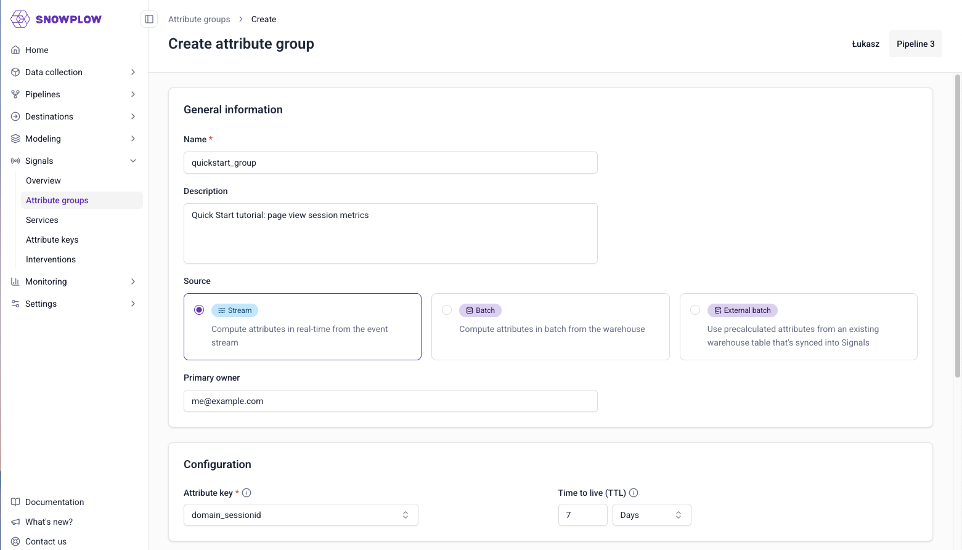Viewport: 962px width, 550px height.
Task: Open the Documentation link
Action: click(54, 502)
